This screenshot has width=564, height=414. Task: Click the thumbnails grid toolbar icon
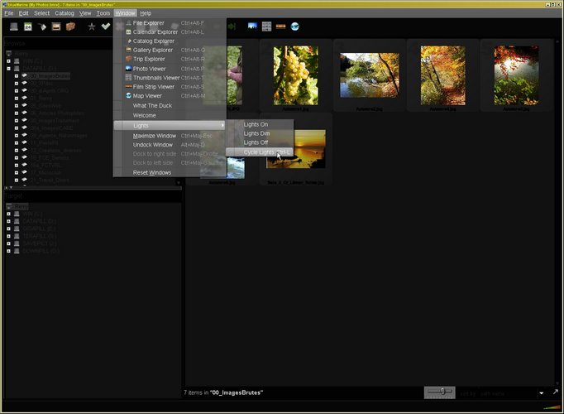click(266, 26)
